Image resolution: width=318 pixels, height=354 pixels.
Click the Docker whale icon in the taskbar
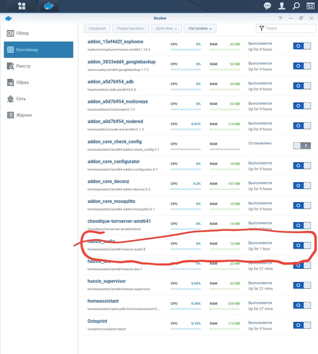(49, 6)
